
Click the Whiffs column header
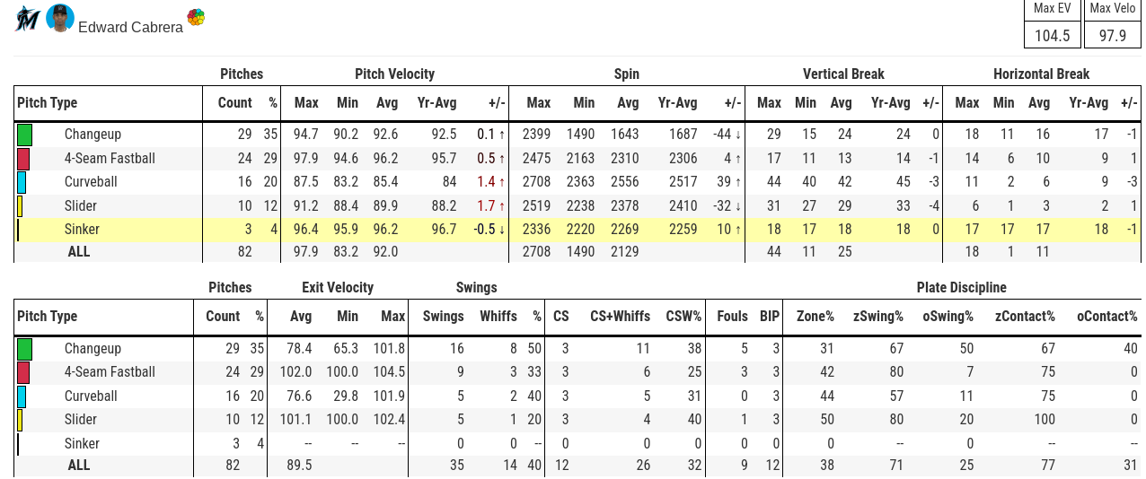click(x=498, y=317)
